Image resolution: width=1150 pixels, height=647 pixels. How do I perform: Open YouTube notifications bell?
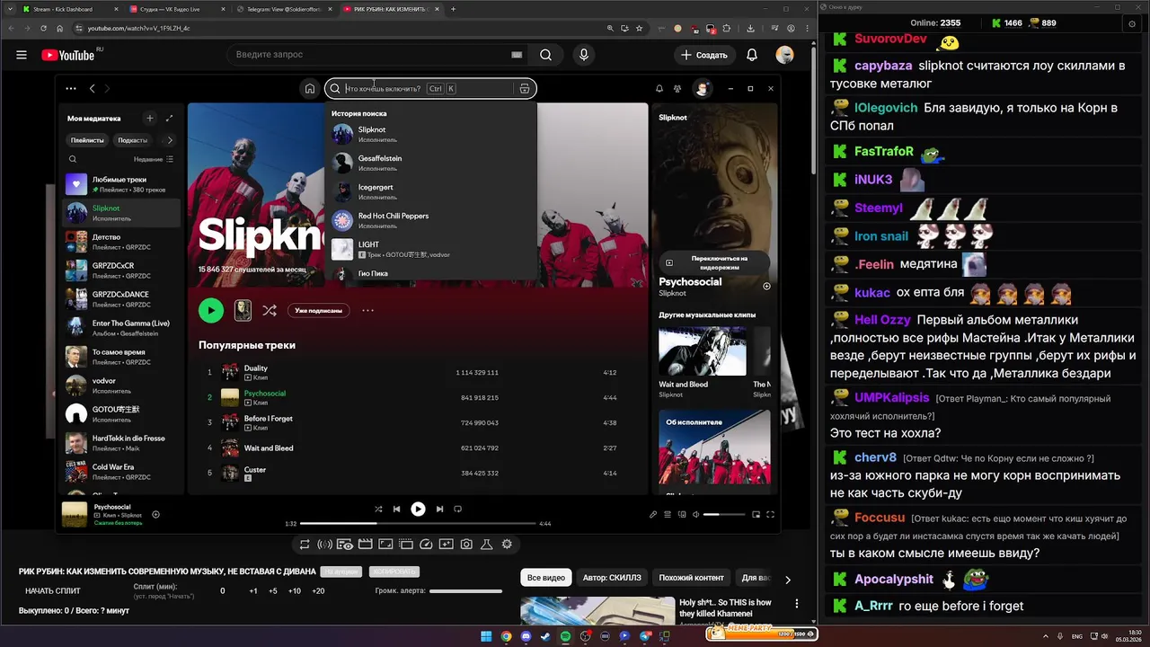click(x=752, y=55)
